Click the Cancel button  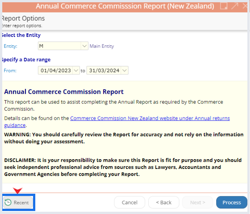pos(130,202)
